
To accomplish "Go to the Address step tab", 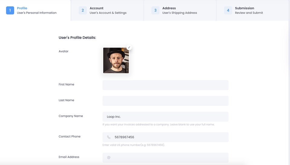I will 180,10.
